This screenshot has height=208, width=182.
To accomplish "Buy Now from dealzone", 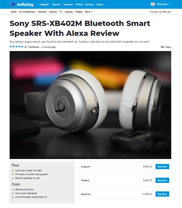I will (162, 194).
